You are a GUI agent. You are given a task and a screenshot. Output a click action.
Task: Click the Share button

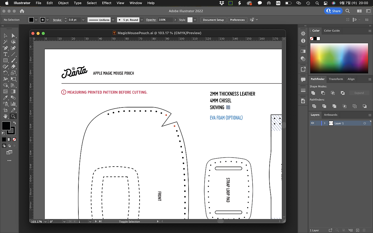pyautogui.click(x=333, y=11)
